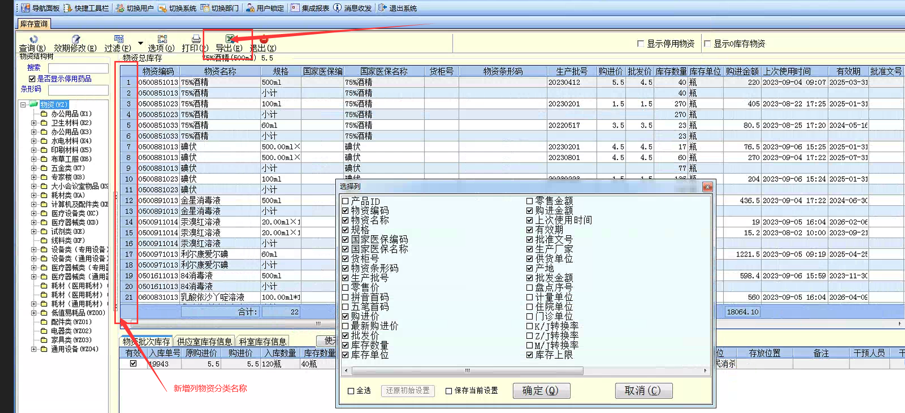Click the 配件类(WZ01) folder icon

pyautogui.click(x=44, y=322)
